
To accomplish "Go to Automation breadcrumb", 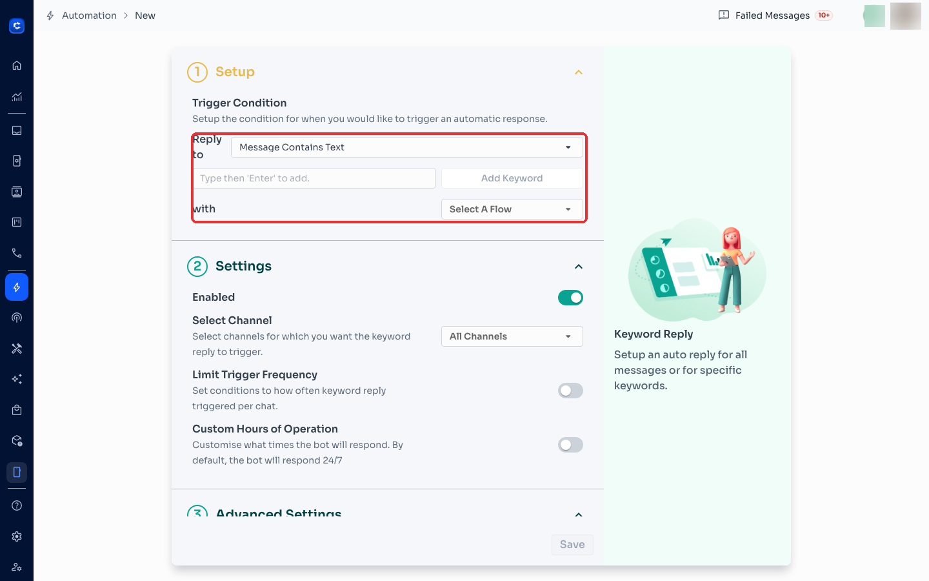I will point(89,15).
